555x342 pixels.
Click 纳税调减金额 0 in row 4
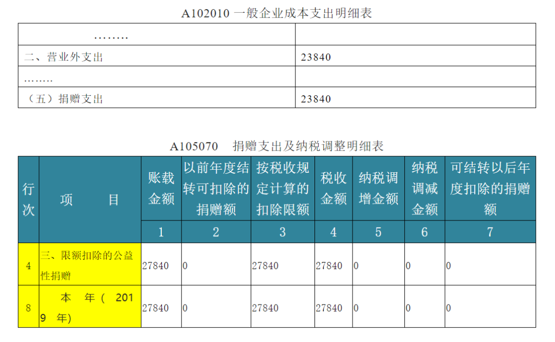408,266
